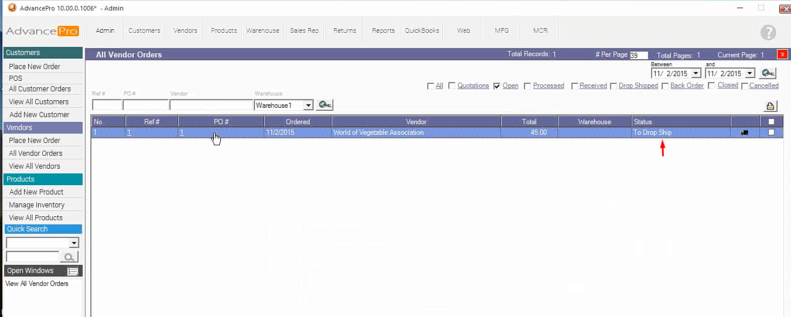Image resolution: width=791 pixels, height=317 pixels.
Task: Click Manage Inventory in sidebar
Action: point(37,205)
